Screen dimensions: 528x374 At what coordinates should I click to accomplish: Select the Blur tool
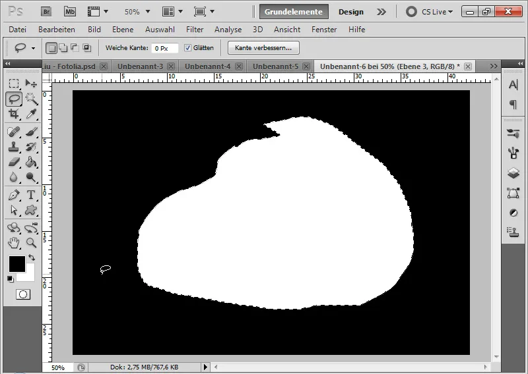[14, 176]
